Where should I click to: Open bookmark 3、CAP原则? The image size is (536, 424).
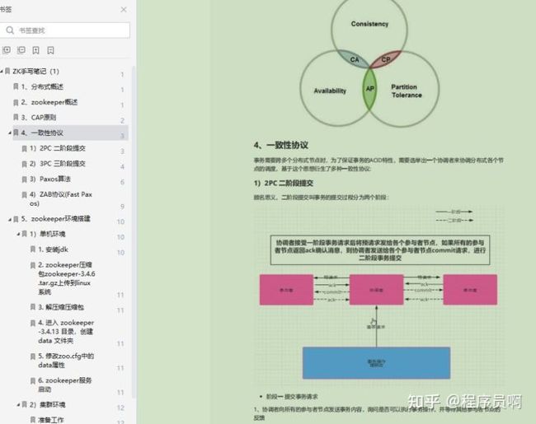point(39,118)
